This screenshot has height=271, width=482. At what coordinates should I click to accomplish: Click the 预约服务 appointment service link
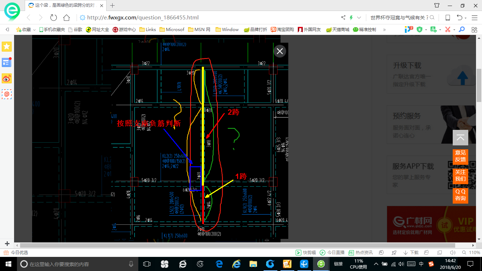point(407,116)
